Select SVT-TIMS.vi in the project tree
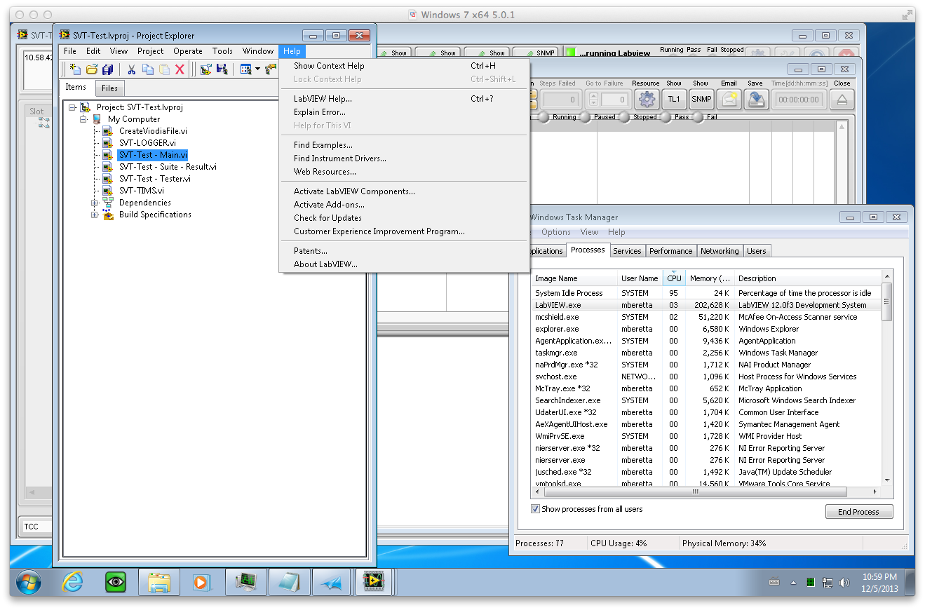Image resolution: width=925 pixels, height=610 pixels. [x=142, y=191]
